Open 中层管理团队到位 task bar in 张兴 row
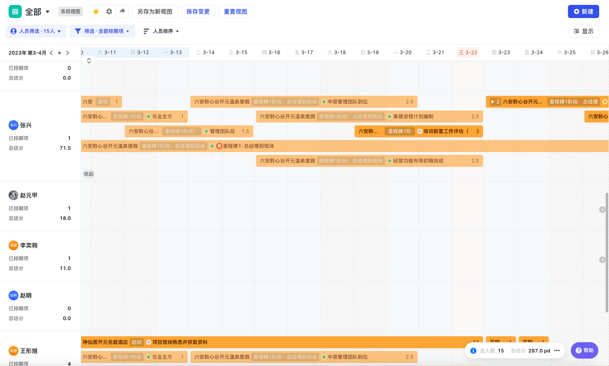 click(304, 102)
